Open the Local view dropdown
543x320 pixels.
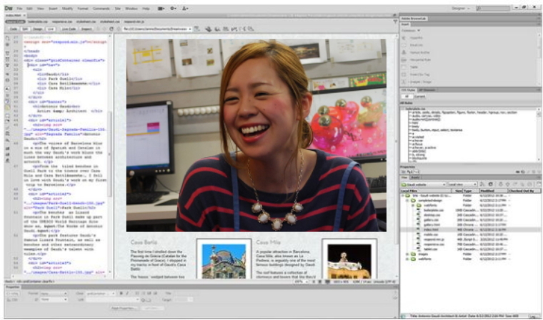click(x=462, y=184)
